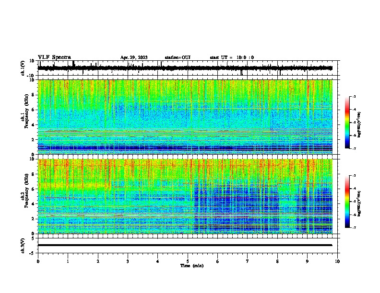Click the ch.2 log(PSD) colorbar label
The image size is (380, 293).
359,203
